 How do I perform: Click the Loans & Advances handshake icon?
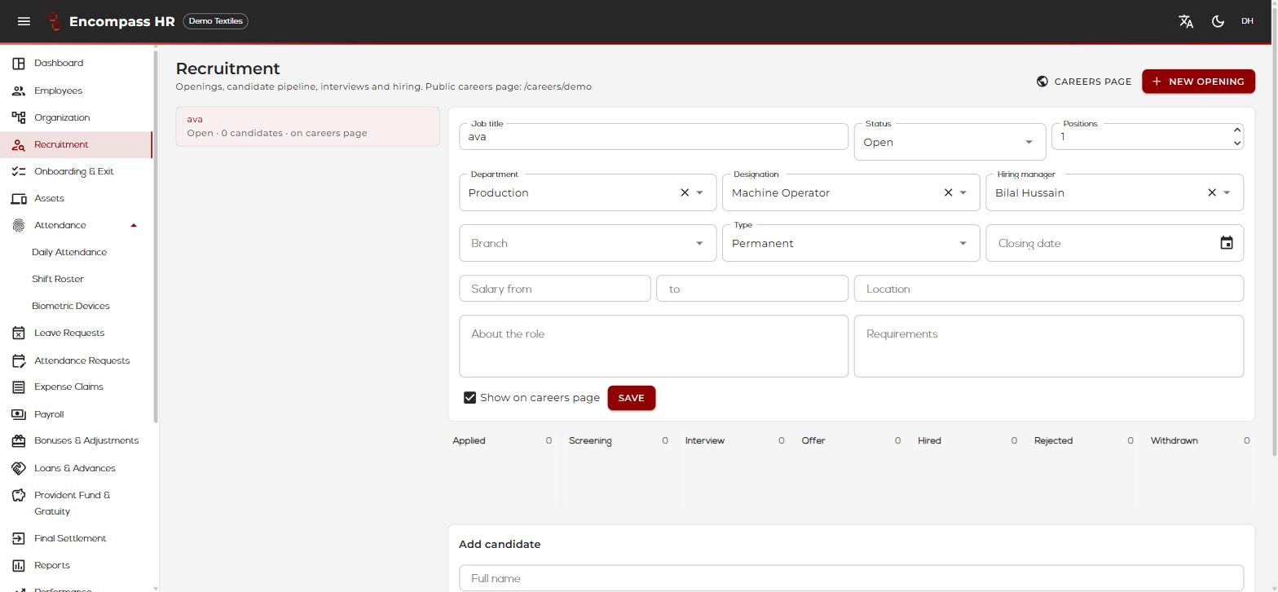(19, 468)
